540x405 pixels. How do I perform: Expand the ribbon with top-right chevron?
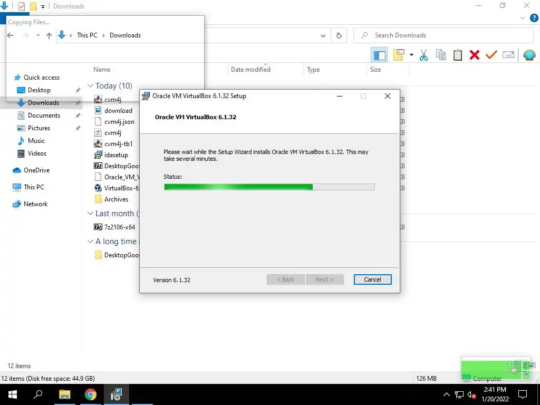point(523,18)
